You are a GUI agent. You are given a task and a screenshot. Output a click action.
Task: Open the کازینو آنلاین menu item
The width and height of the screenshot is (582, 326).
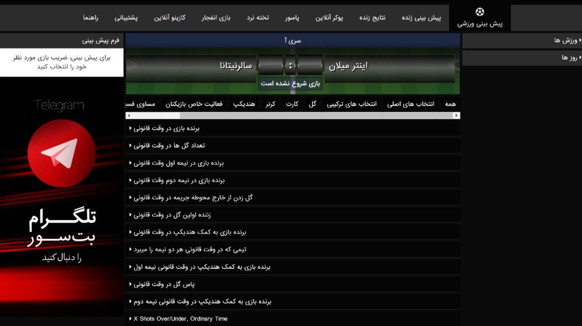[170, 18]
